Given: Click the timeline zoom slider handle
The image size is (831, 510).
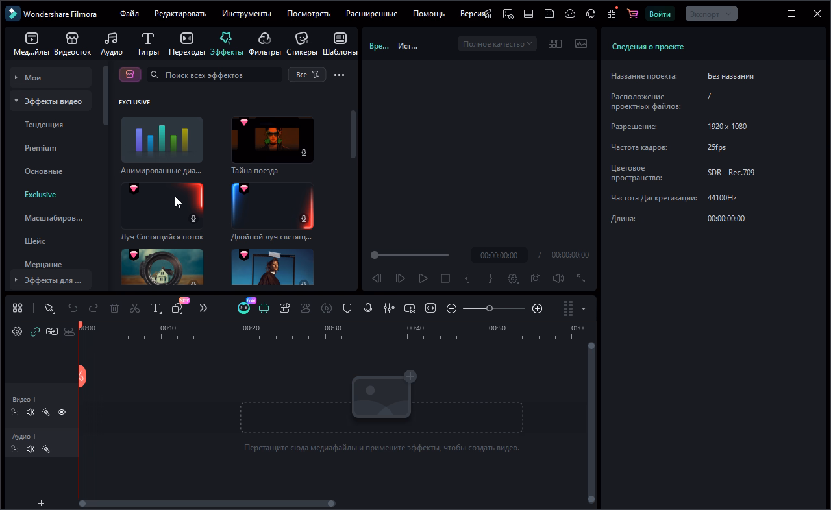Looking at the screenshot, I should (x=490, y=308).
